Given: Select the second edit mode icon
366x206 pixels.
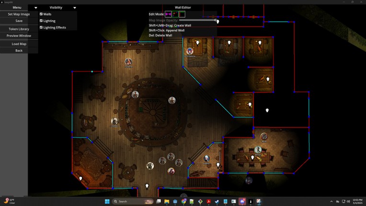Looking at the screenshot, I should pyautogui.click(x=175, y=14).
